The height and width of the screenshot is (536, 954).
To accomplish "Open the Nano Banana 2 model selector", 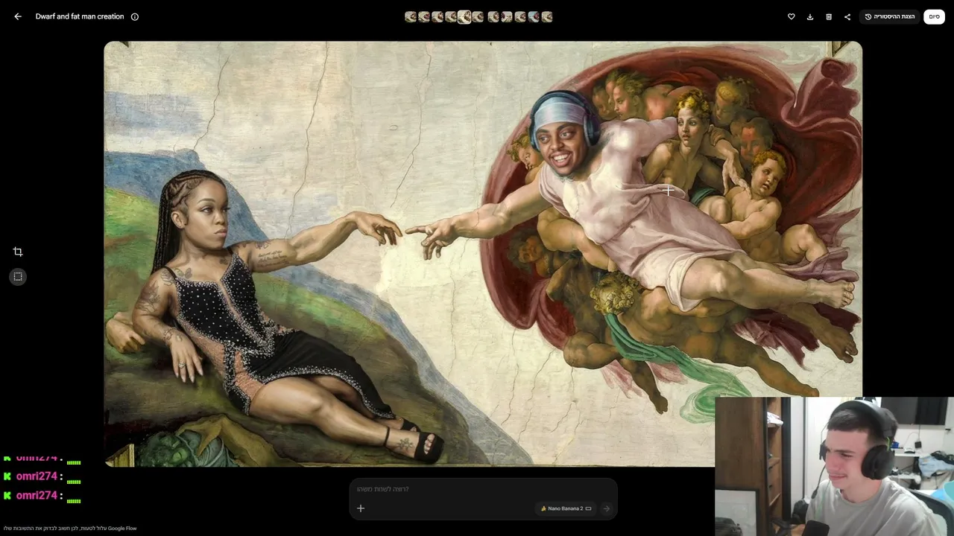I will tap(566, 508).
